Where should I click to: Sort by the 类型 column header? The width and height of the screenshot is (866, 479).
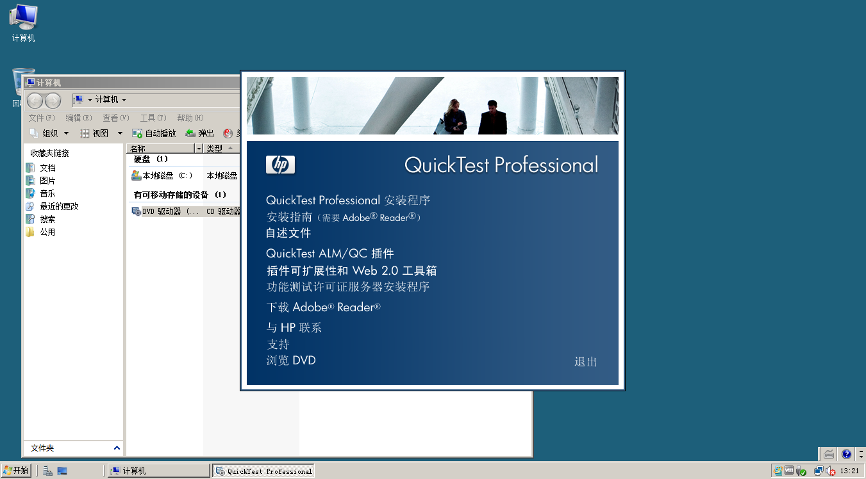tap(221, 149)
